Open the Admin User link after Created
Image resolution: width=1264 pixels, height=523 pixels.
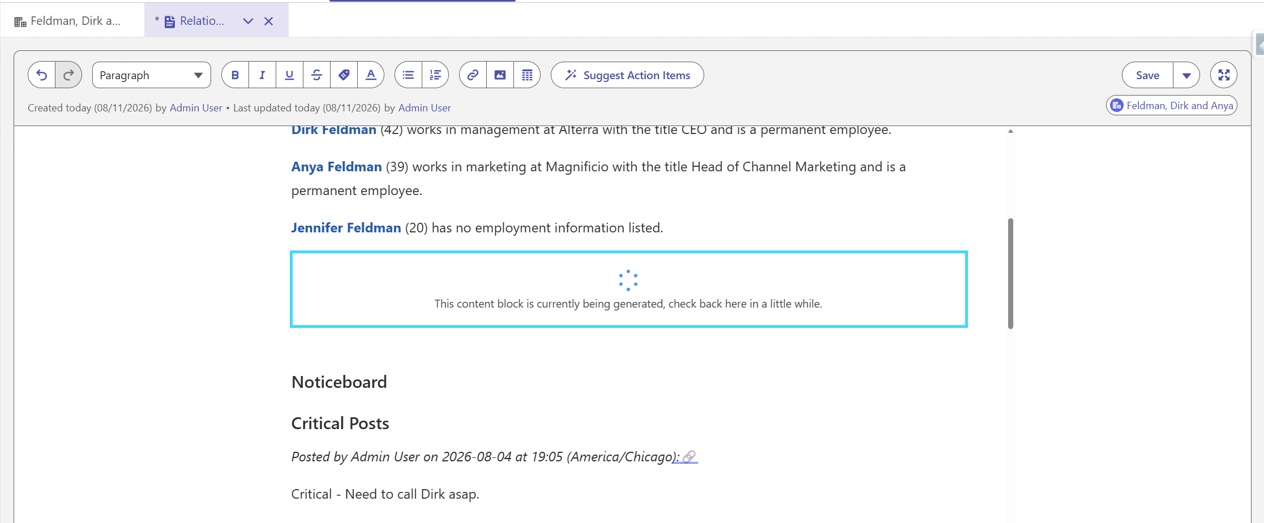pos(196,108)
